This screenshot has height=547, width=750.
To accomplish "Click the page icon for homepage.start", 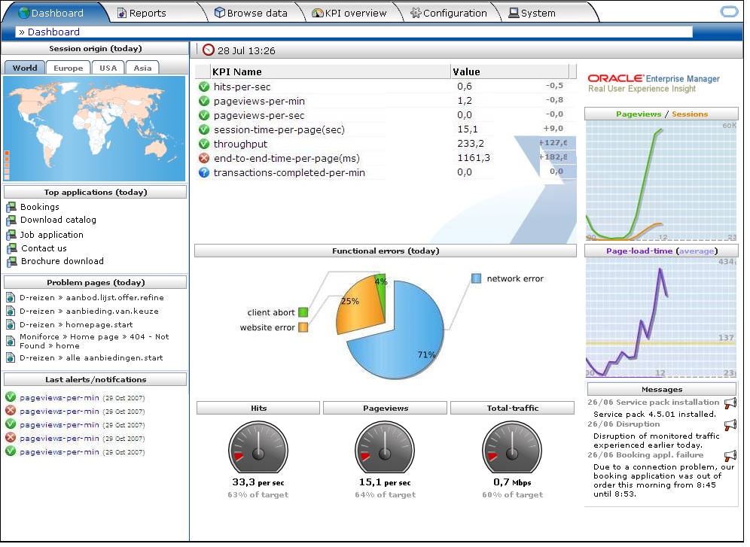I will 11,324.
